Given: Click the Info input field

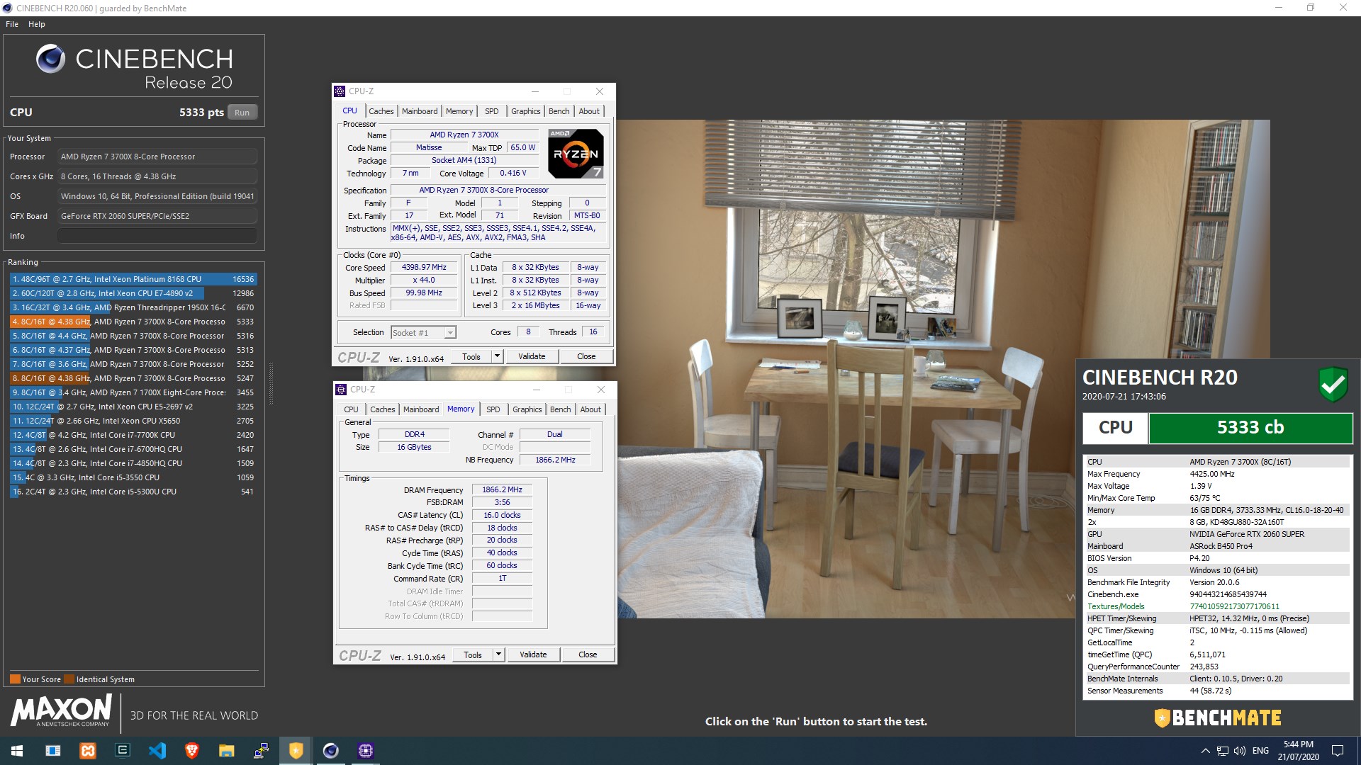Looking at the screenshot, I should (157, 236).
